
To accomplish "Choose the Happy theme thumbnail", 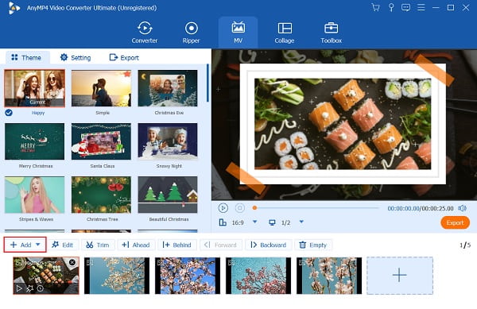I will (34, 88).
